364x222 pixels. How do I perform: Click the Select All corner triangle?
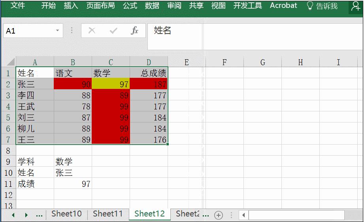(10, 62)
